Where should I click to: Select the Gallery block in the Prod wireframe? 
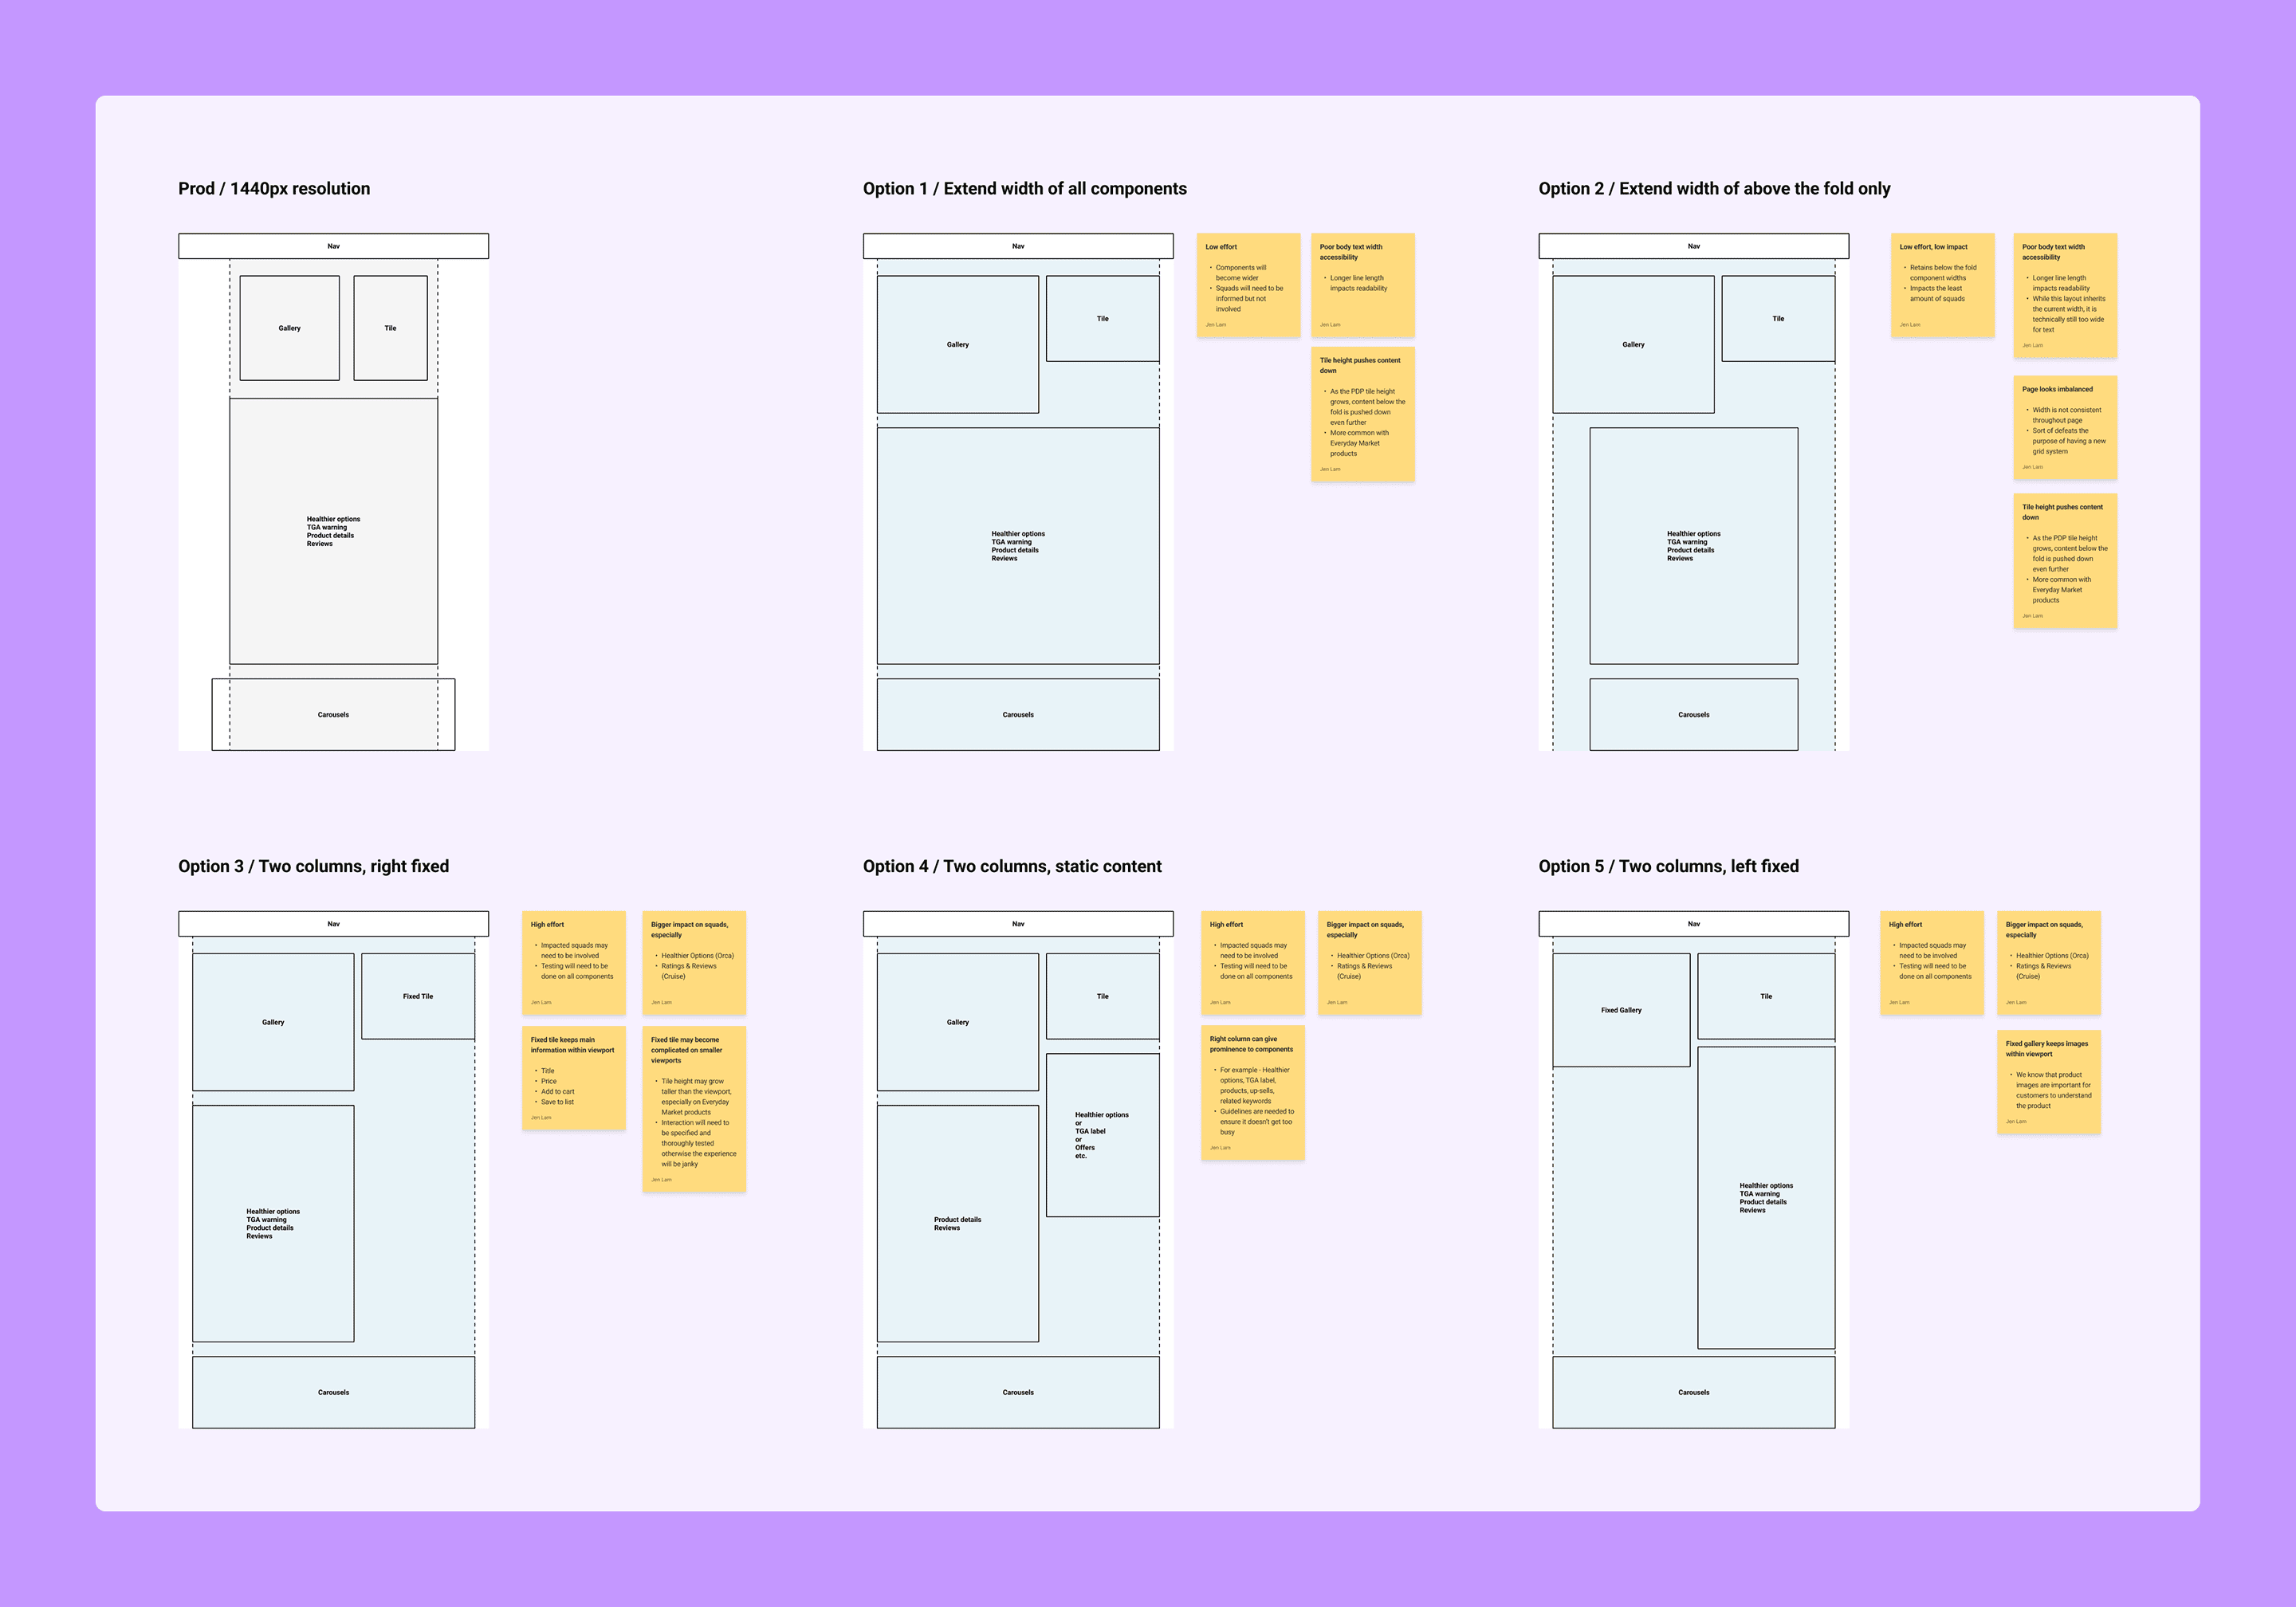289,327
